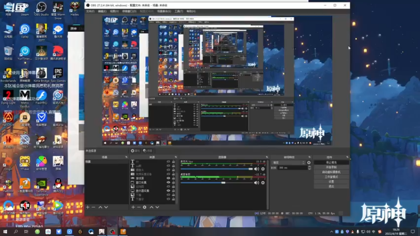Image resolution: width=420 pixels, height=236 pixels.
Task: Remove selected source with minus icon
Action: [x=139, y=207]
